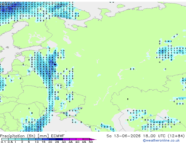
Task: Click the 25–30 mm legend color
Action: pos(59,139)
